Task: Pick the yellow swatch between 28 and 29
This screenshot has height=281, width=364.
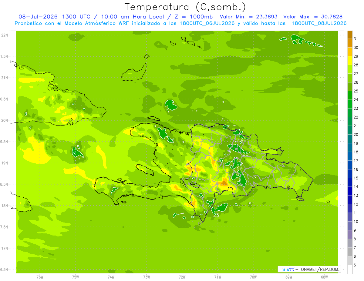Action: [350, 61]
